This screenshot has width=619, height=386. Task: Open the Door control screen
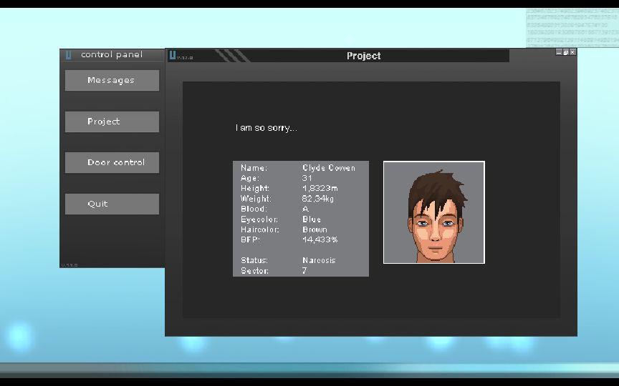pos(112,163)
